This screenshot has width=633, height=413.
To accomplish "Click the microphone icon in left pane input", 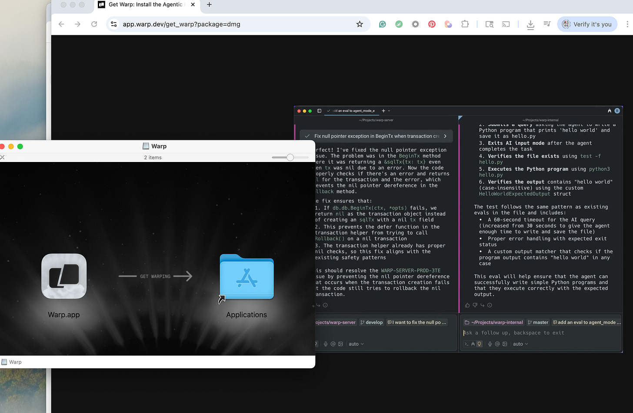I will tap(326, 344).
